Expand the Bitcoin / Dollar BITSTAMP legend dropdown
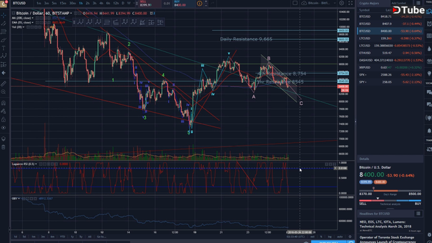The height and width of the screenshot is (243, 432). click(71, 13)
